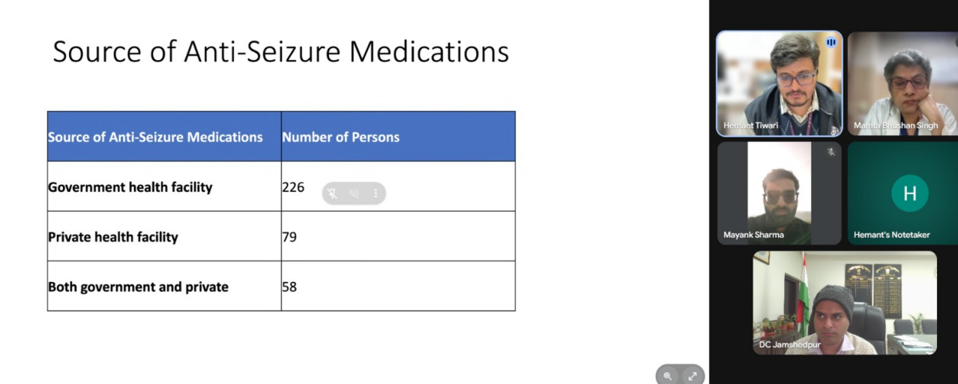The height and width of the screenshot is (384, 958).
Task: Click the value 79 in the table
Action: (x=289, y=237)
